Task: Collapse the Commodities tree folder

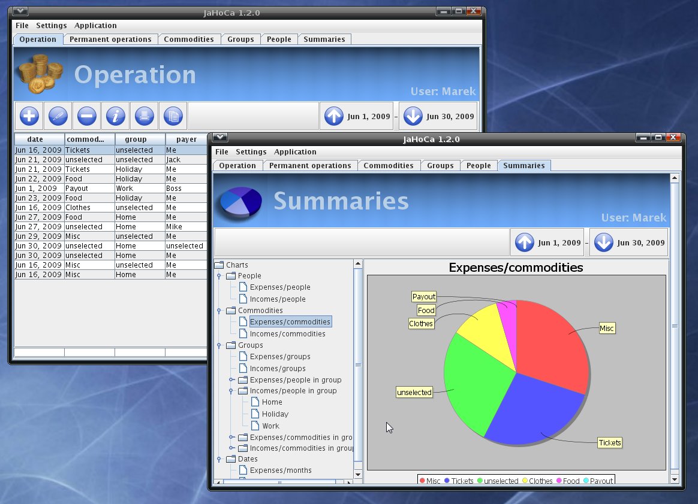Action: pos(219,311)
